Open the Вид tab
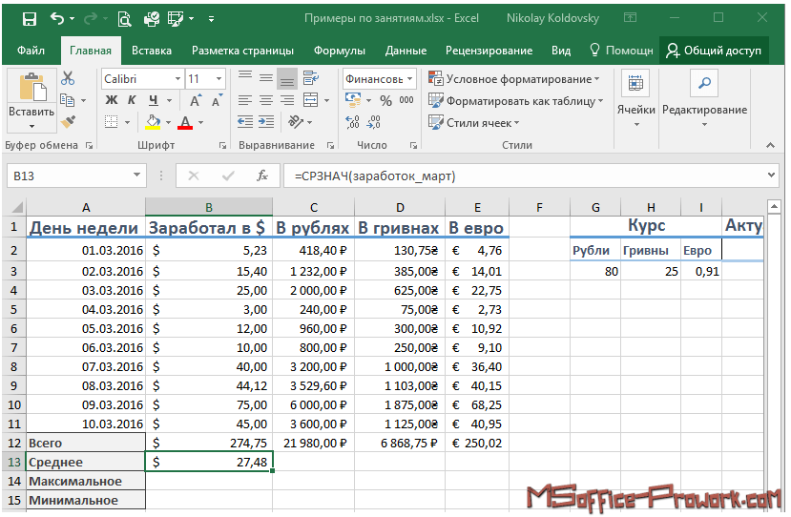Image resolution: width=791 pixels, height=517 pixels. pos(561,51)
